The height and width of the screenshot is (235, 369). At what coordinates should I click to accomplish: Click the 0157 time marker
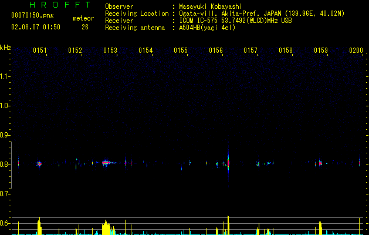click(x=250, y=51)
